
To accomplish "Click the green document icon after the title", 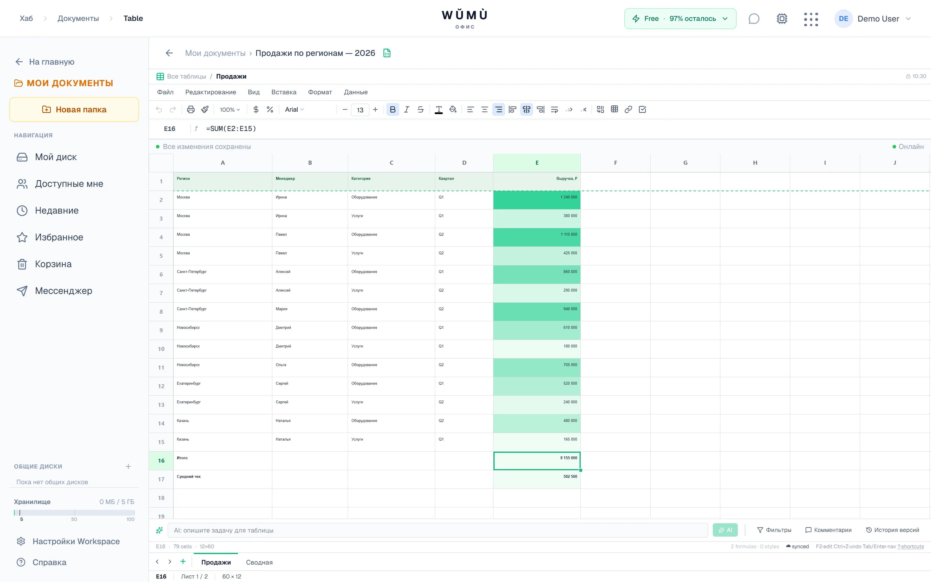I will (x=387, y=53).
